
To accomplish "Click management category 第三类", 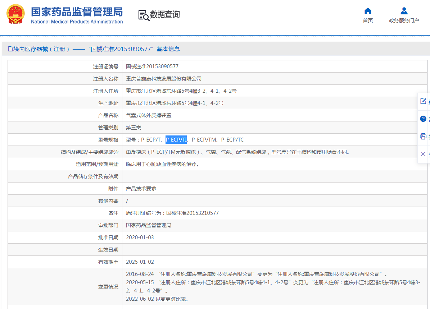I will (133, 128).
